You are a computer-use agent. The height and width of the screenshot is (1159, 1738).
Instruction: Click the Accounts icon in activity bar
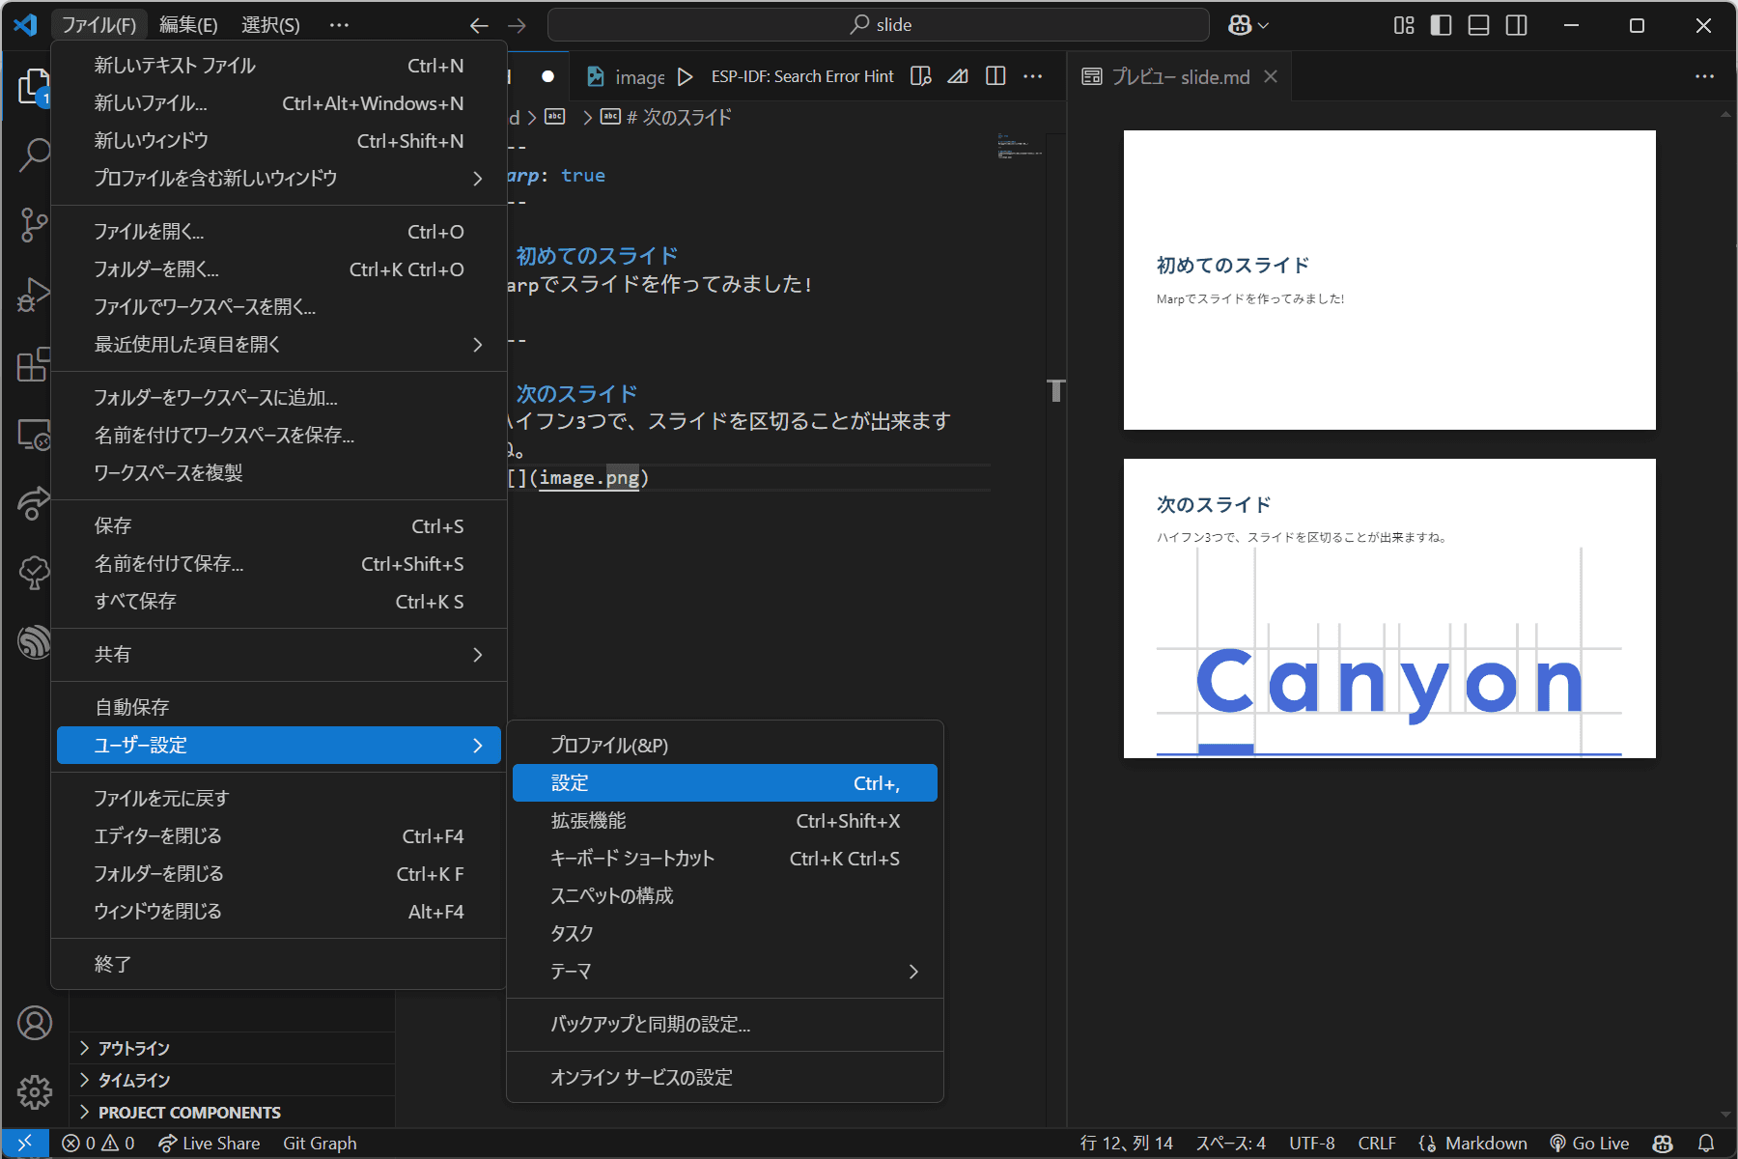click(x=34, y=1023)
